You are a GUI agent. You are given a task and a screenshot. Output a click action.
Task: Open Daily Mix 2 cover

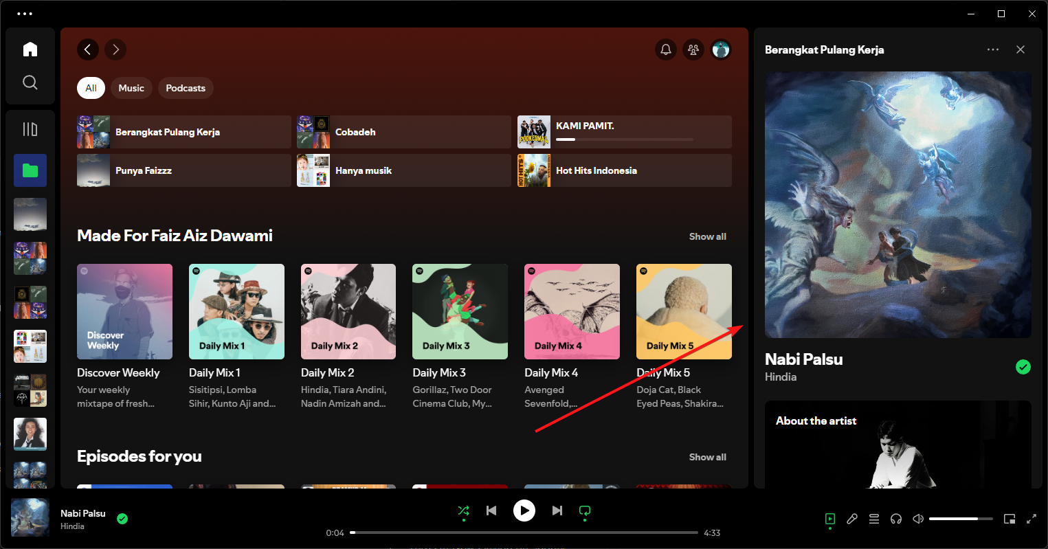click(348, 311)
